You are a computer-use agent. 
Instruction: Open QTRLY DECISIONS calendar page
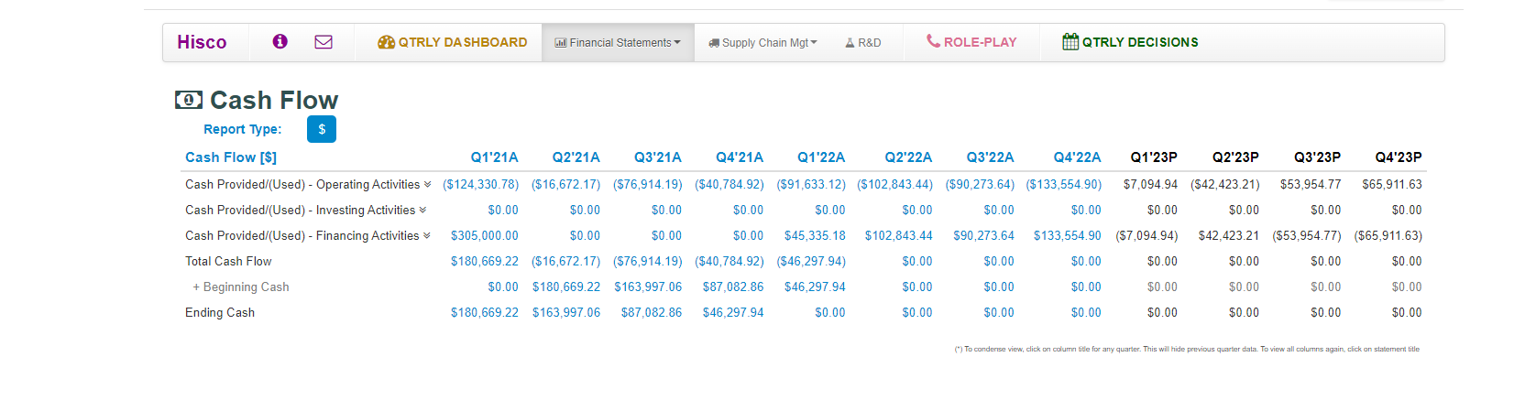tap(1130, 42)
